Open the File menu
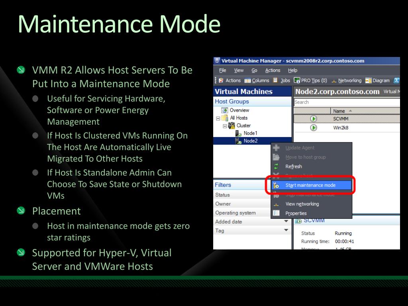Viewport: 408px width, 306px height. (x=222, y=71)
